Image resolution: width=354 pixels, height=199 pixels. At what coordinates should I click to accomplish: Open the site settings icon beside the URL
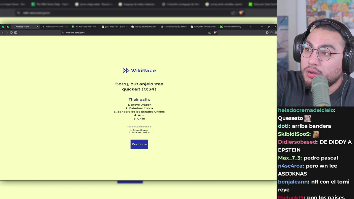(63, 33)
